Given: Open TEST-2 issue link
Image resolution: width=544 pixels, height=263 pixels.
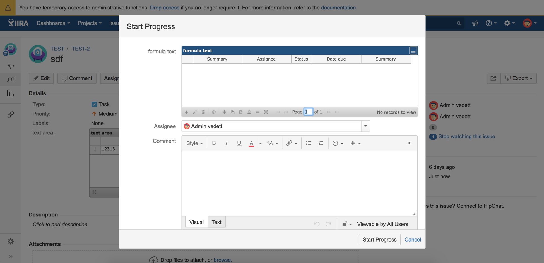Looking at the screenshot, I should (80, 49).
